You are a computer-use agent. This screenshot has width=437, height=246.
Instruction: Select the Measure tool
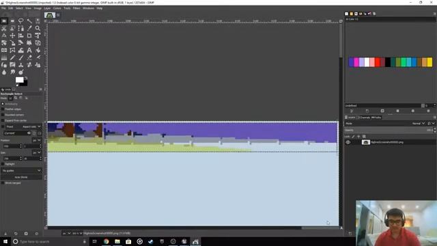tap(4, 36)
